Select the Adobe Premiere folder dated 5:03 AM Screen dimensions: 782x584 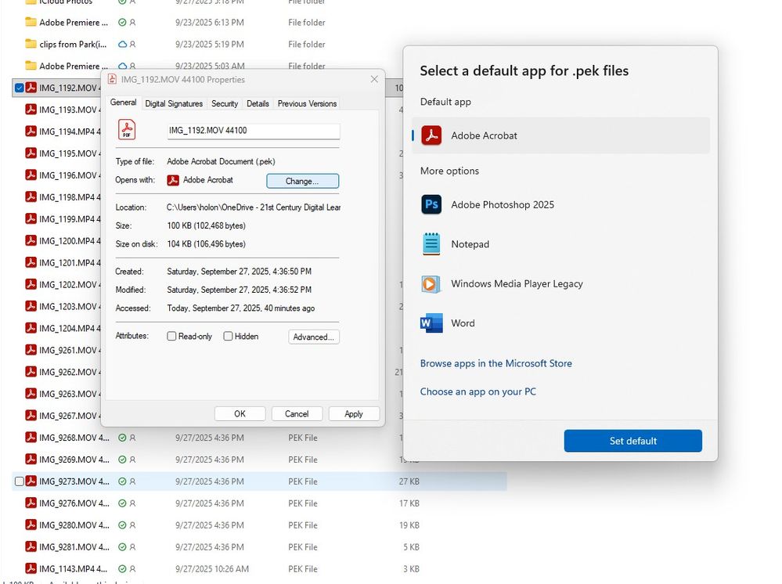74,66
